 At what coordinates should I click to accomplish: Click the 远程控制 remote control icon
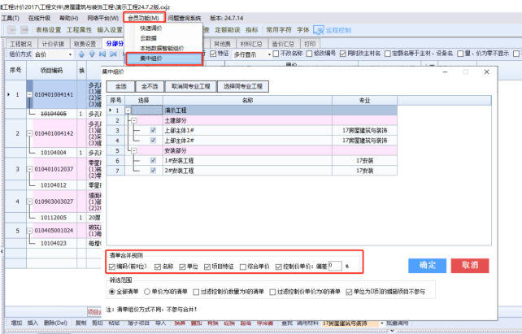click(319, 30)
